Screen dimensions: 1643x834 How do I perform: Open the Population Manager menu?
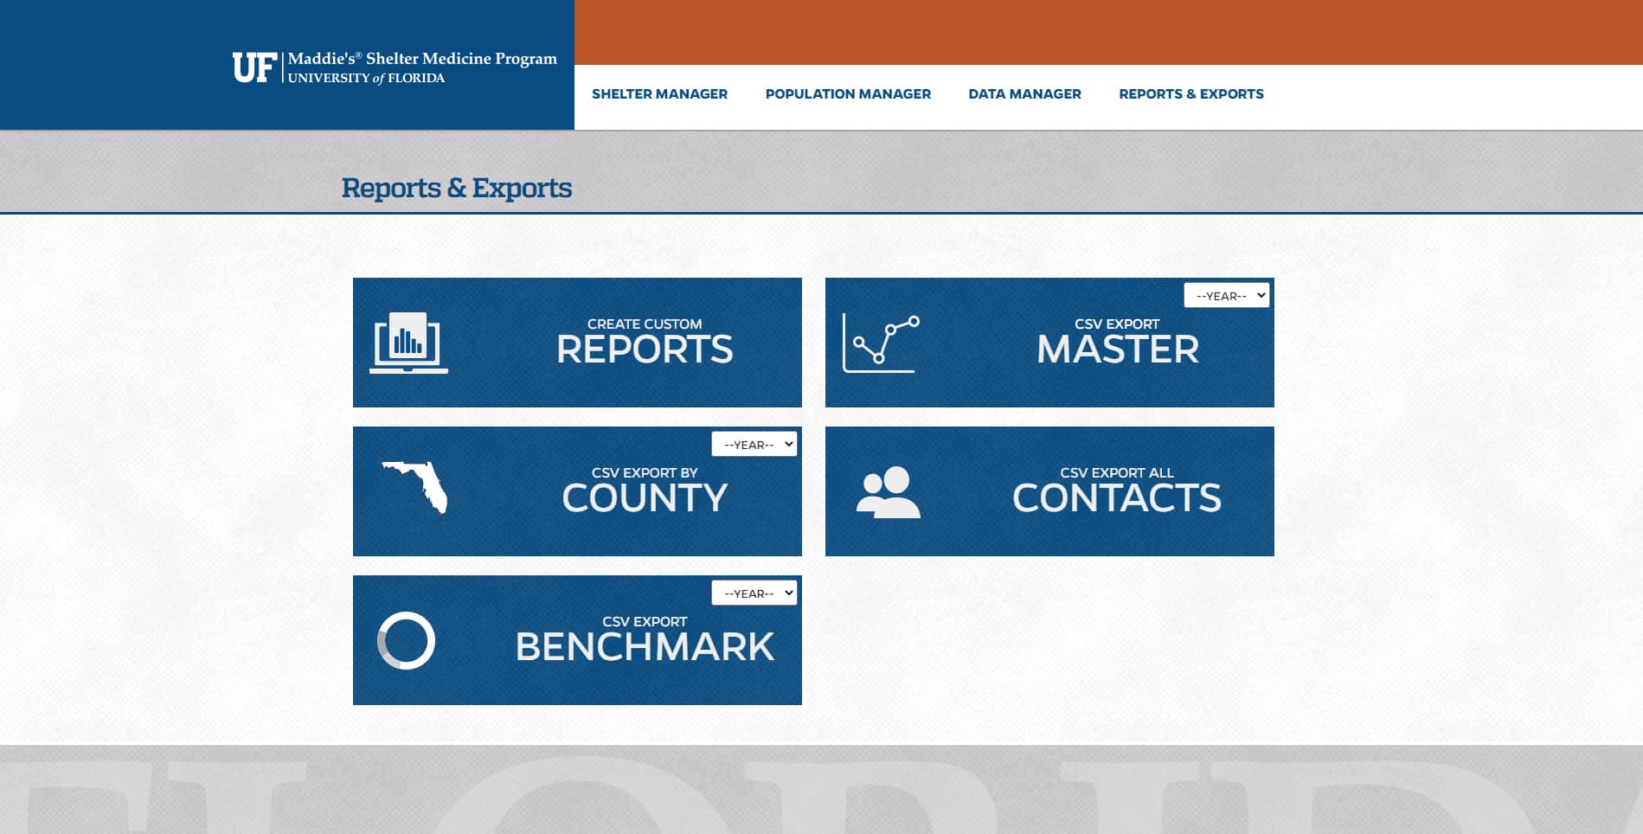tap(848, 93)
